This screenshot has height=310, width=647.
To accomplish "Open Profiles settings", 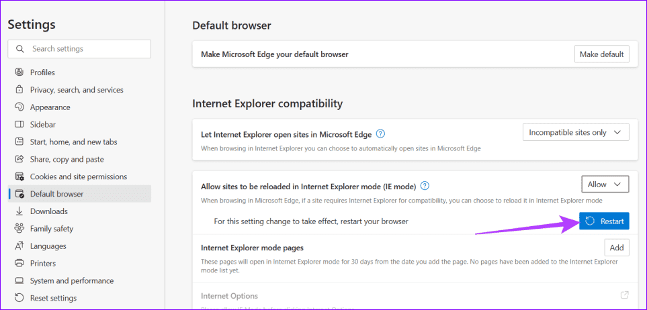I will pos(79,72).
